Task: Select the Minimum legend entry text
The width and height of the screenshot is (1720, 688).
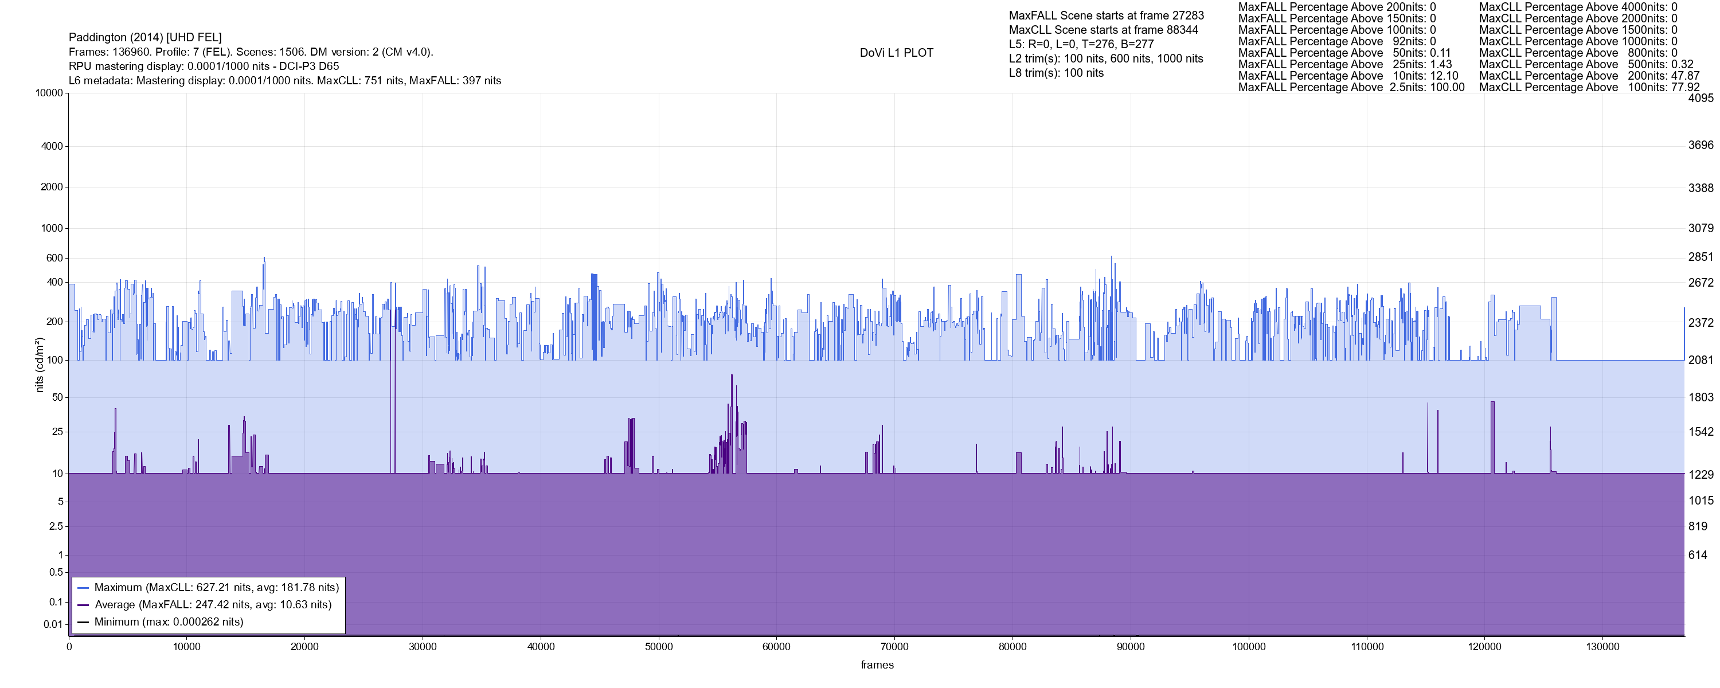Action: point(168,623)
